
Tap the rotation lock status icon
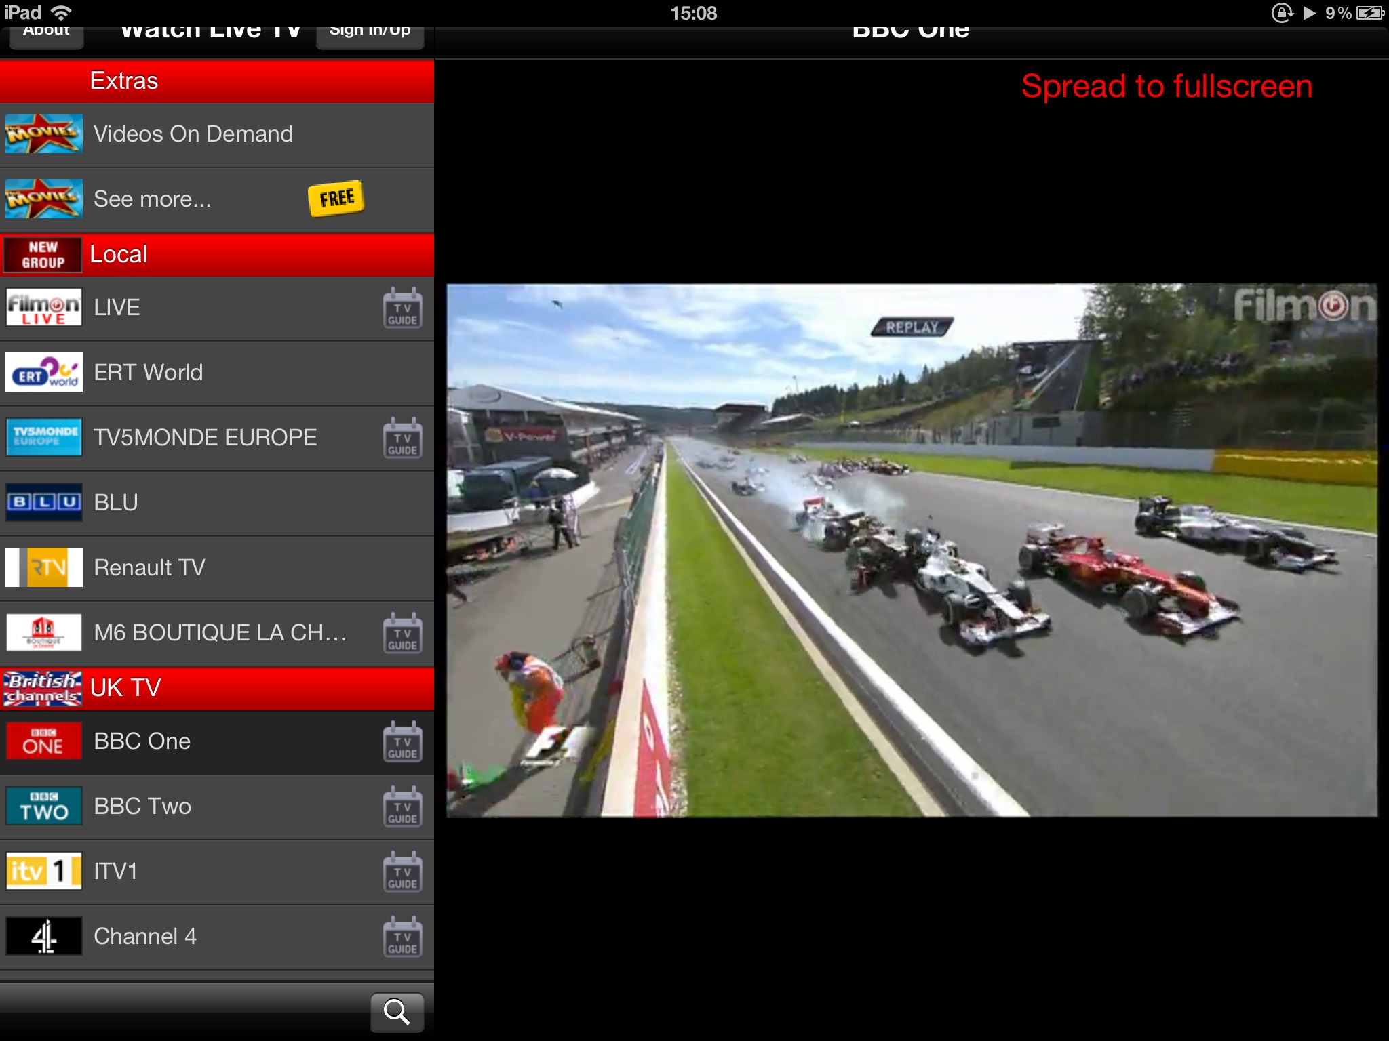(1281, 13)
